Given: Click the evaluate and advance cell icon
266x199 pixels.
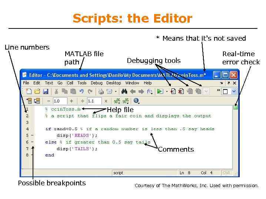Looking at the screenshot, I should coord(37,101).
